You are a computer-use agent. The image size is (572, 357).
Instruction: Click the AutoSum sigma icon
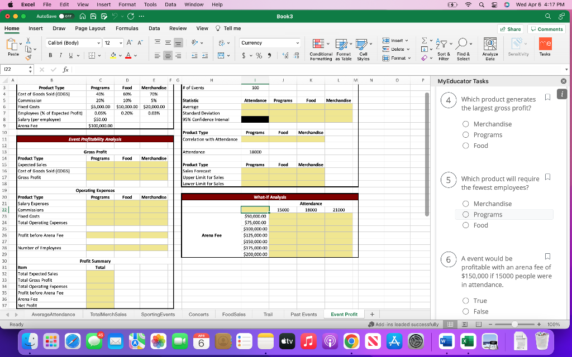[x=425, y=40]
